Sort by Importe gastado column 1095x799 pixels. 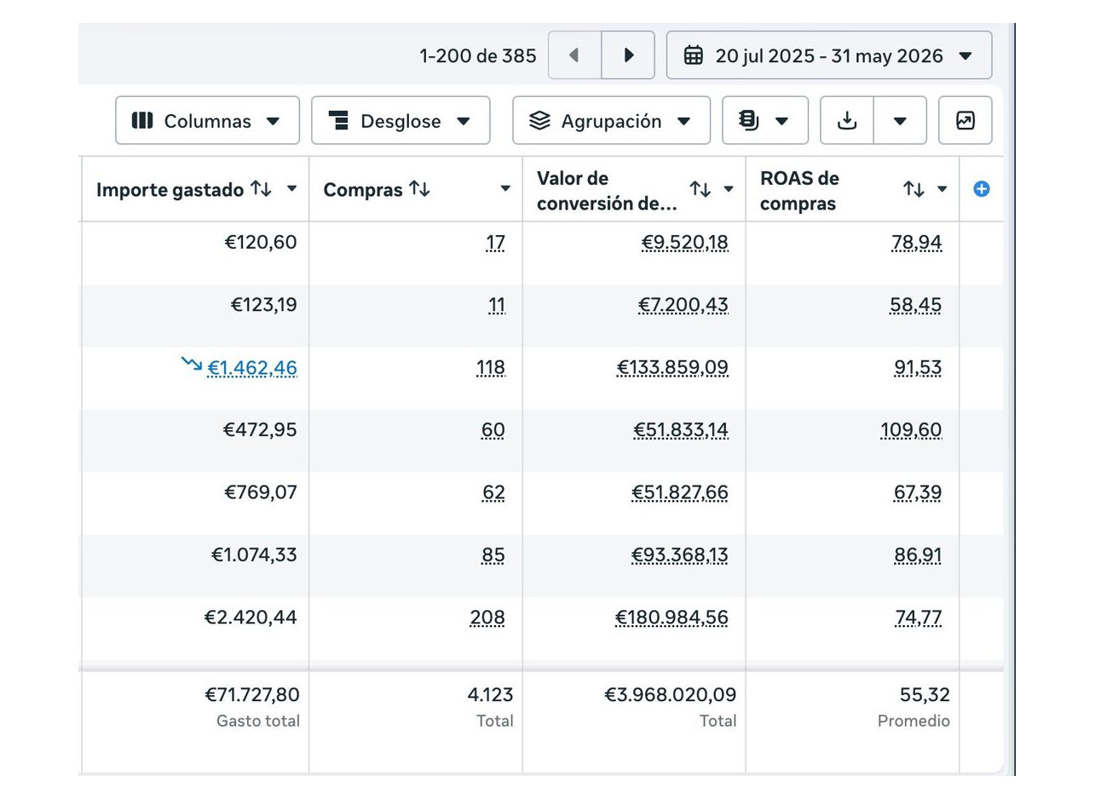262,189
